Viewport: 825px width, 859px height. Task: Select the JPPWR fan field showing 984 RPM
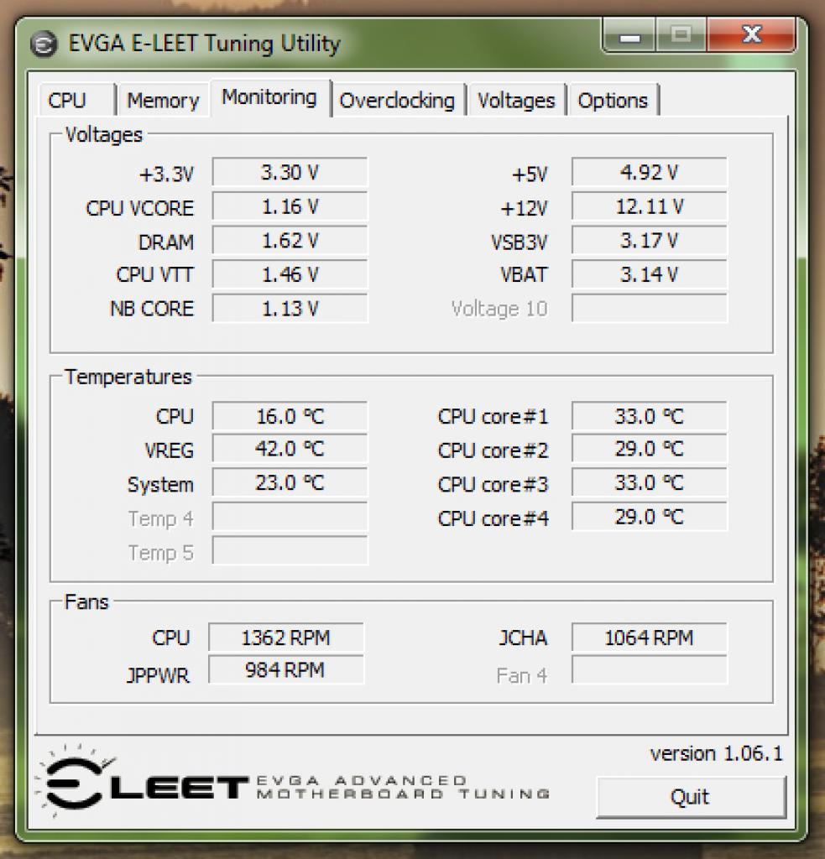pos(286,670)
